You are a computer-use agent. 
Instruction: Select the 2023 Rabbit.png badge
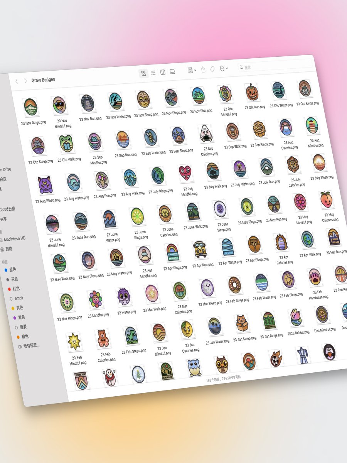295,318
